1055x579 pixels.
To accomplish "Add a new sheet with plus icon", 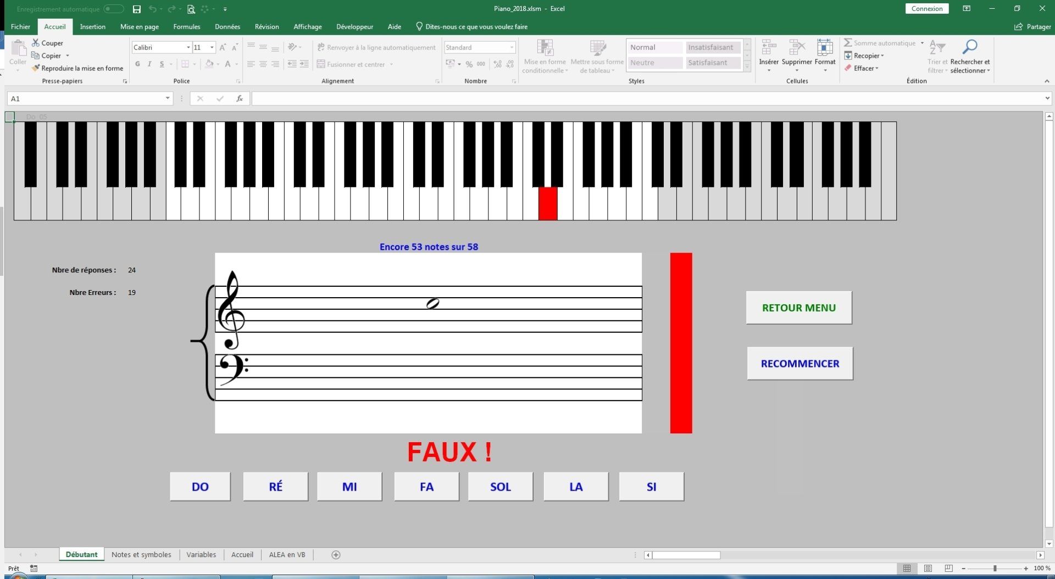I will pyautogui.click(x=336, y=555).
